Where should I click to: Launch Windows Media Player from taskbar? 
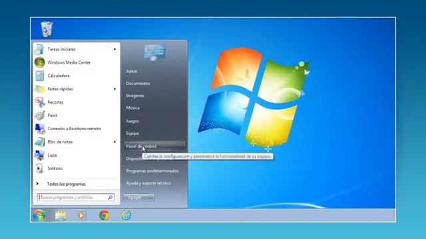[81, 215]
